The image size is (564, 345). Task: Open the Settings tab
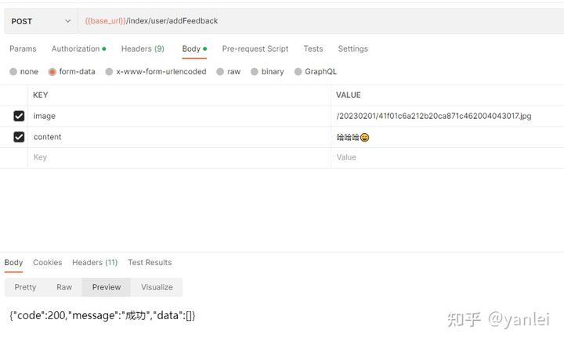[352, 49]
